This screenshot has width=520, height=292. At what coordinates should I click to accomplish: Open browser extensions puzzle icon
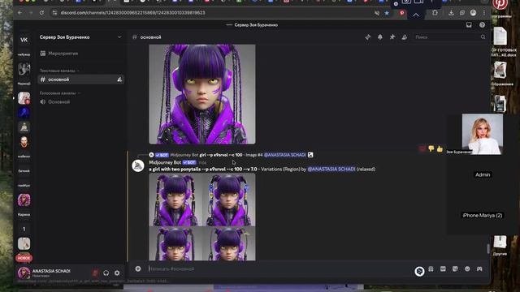point(435,13)
